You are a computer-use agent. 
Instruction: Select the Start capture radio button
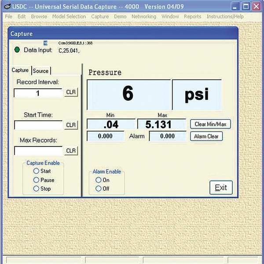(37, 171)
